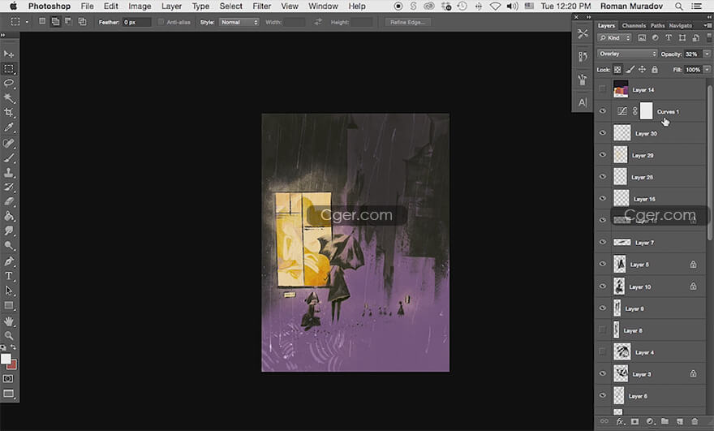Filter for pixel layers icon

[x=642, y=38]
